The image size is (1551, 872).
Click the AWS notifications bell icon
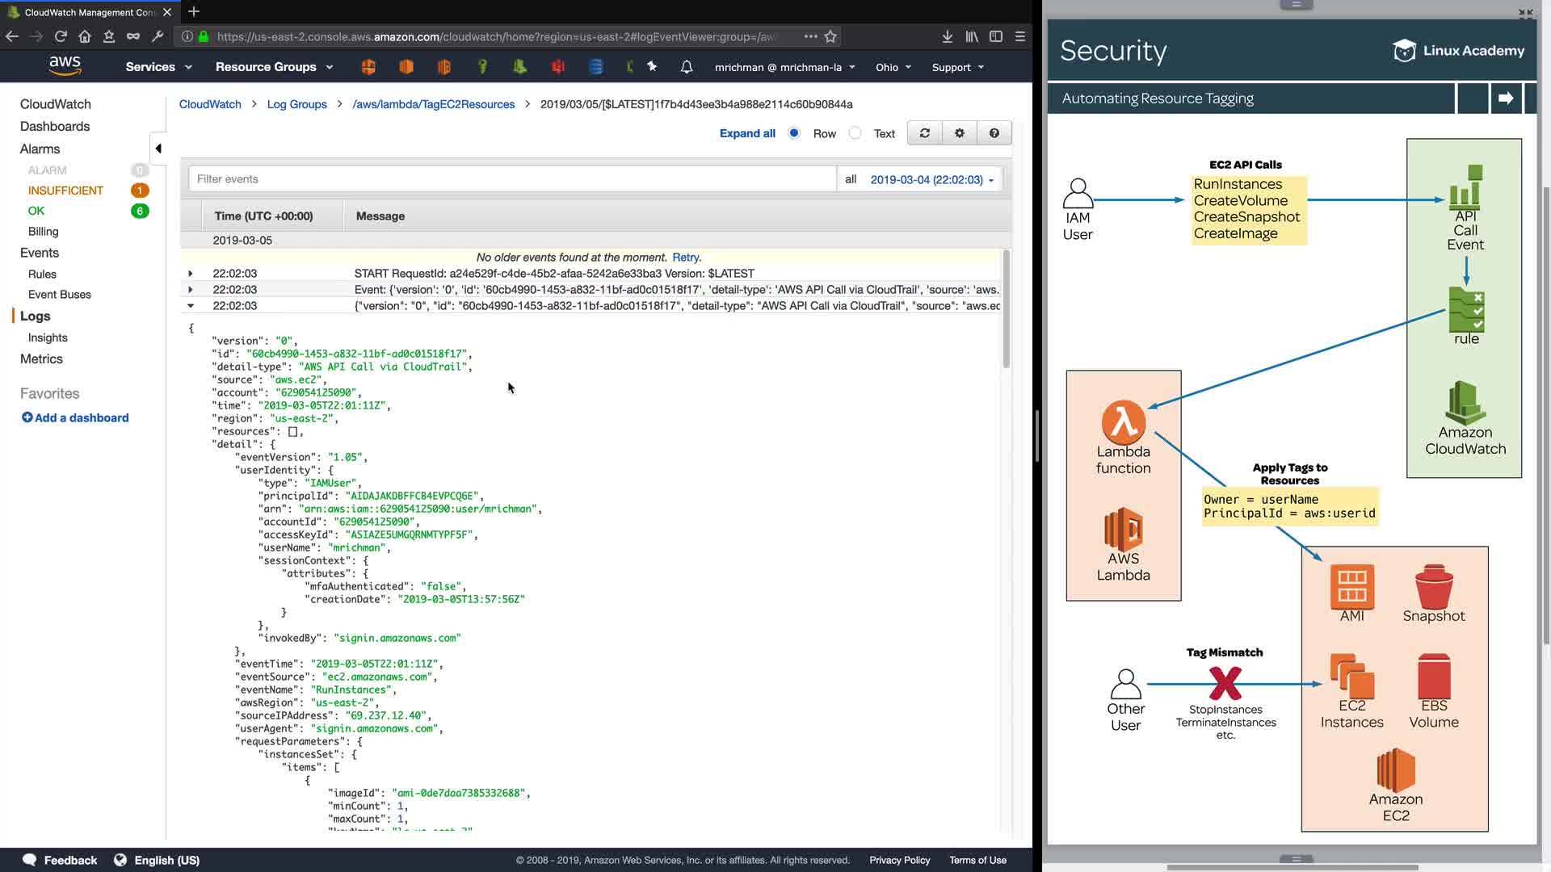[x=686, y=67]
